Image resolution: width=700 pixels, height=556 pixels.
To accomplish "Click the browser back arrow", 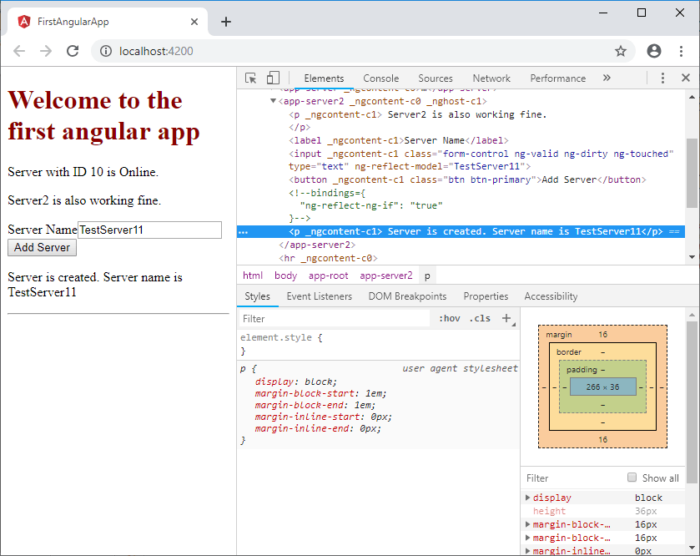I will [19, 51].
